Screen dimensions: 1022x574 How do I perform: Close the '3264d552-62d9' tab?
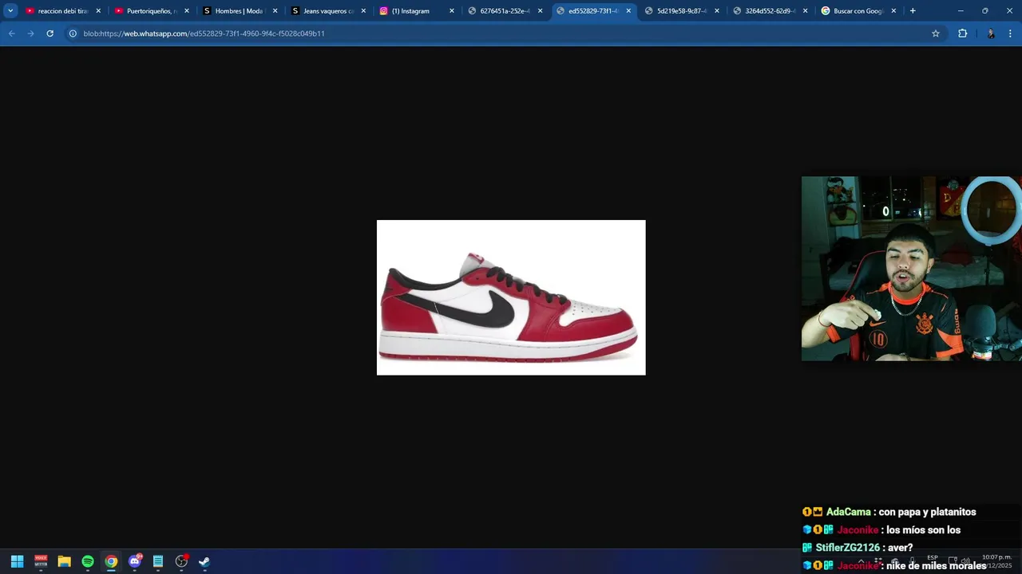tap(805, 11)
